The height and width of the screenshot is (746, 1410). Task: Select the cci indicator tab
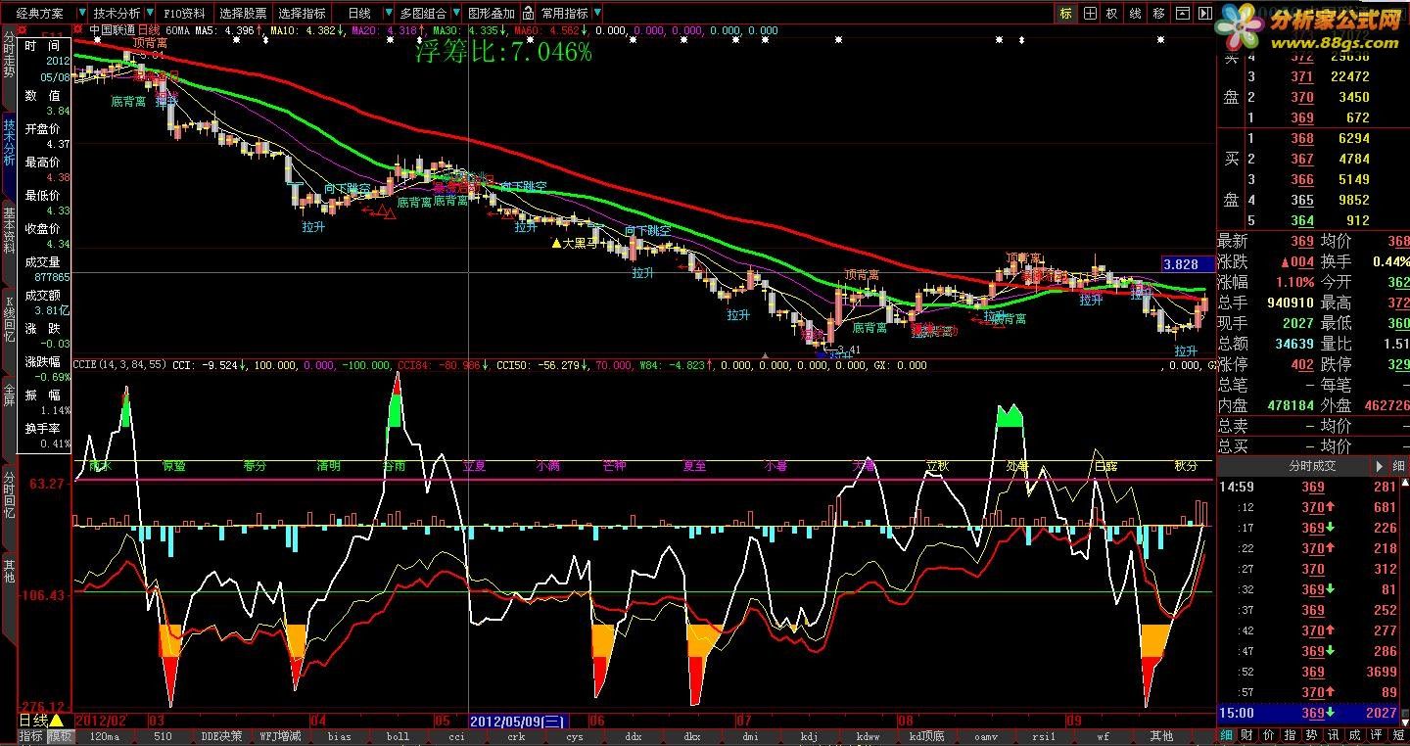tap(456, 736)
